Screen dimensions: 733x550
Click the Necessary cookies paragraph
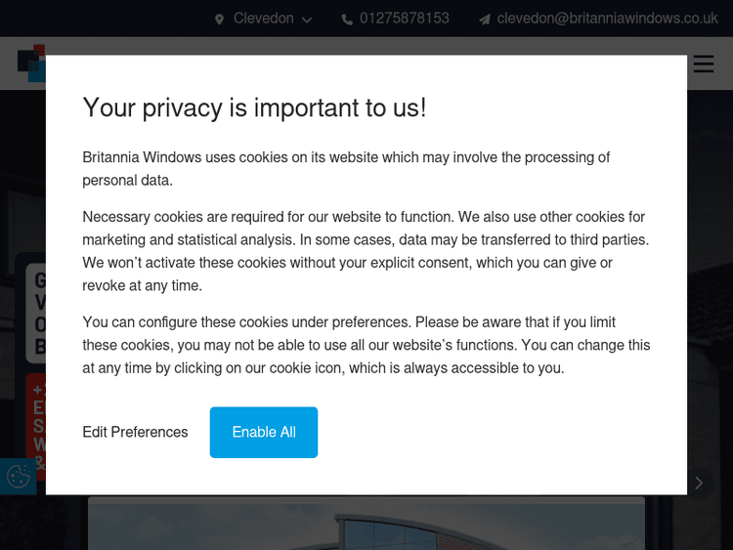coord(366,251)
